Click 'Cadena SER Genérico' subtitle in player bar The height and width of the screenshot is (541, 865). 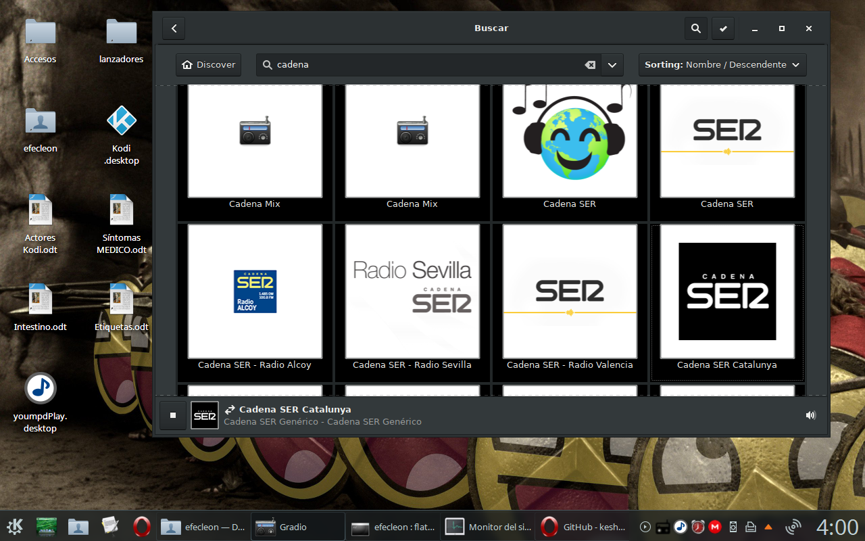322,422
